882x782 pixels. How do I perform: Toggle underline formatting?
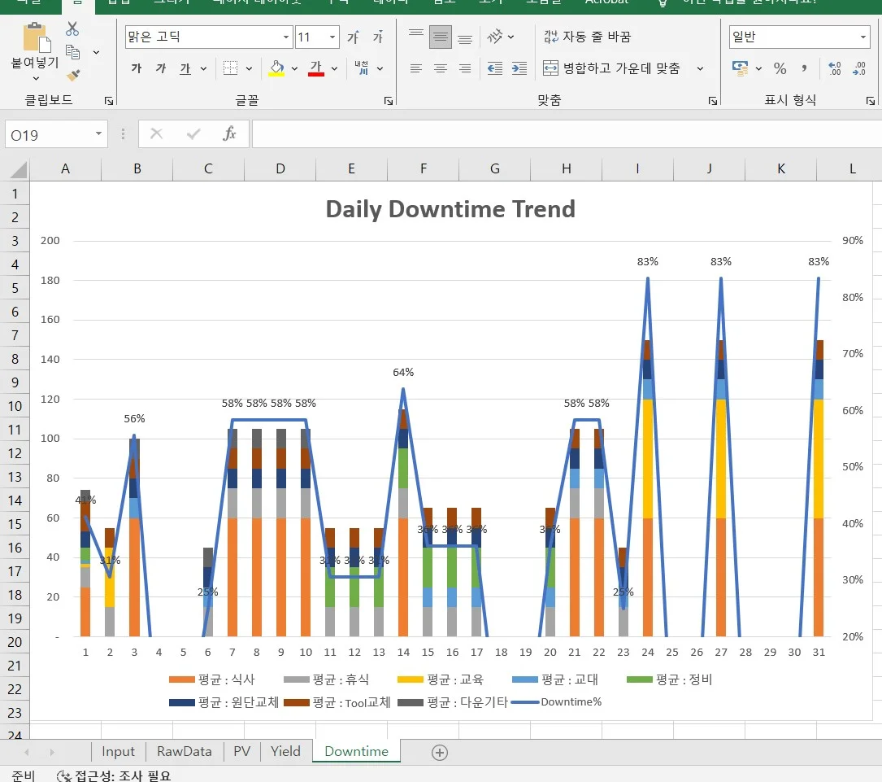[185, 68]
